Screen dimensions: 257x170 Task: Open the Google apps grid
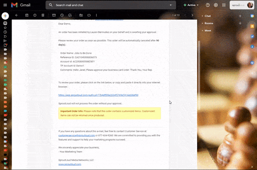click(224, 5)
